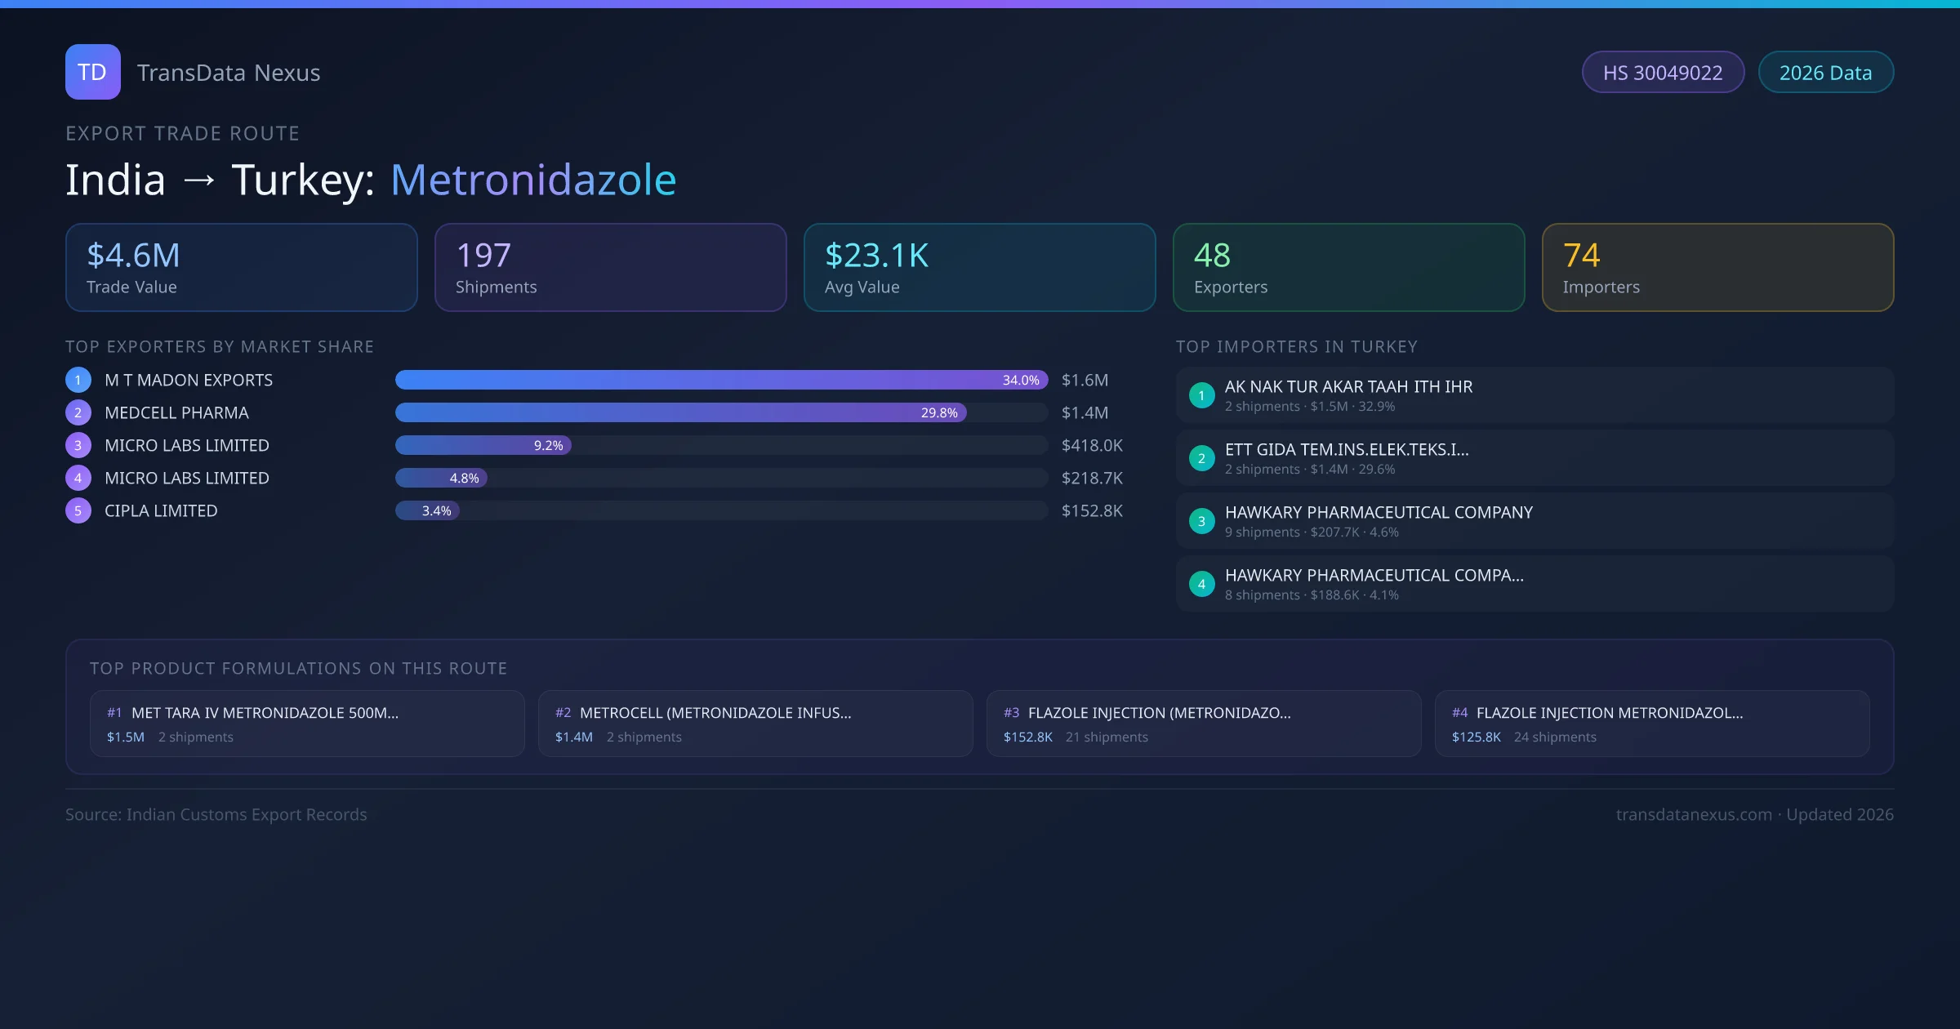Click rank 1 badge for M T Madon Exports
This screenshot has height=1029, width=1960.
[78, 380]
